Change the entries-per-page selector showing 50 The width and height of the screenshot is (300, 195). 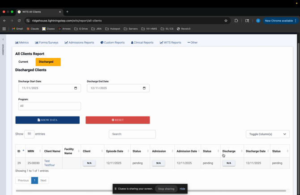[29, 134]
